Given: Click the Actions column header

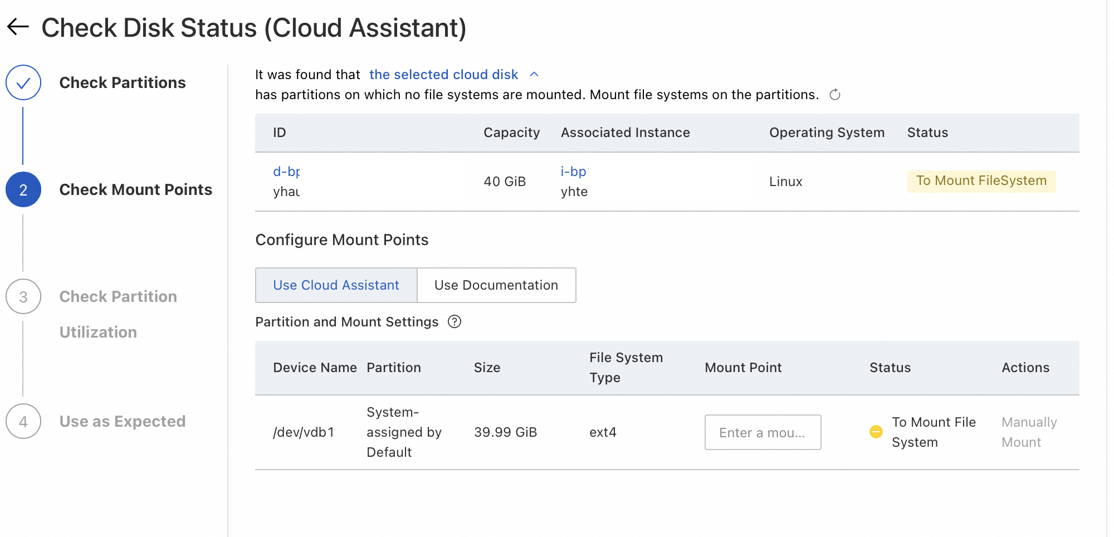Looking at the screenshot, I should click(1025, 368).
